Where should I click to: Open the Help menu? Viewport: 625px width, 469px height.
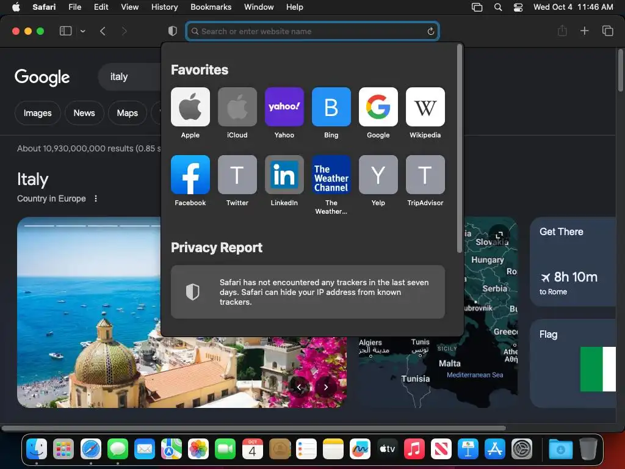pos(295,7)
